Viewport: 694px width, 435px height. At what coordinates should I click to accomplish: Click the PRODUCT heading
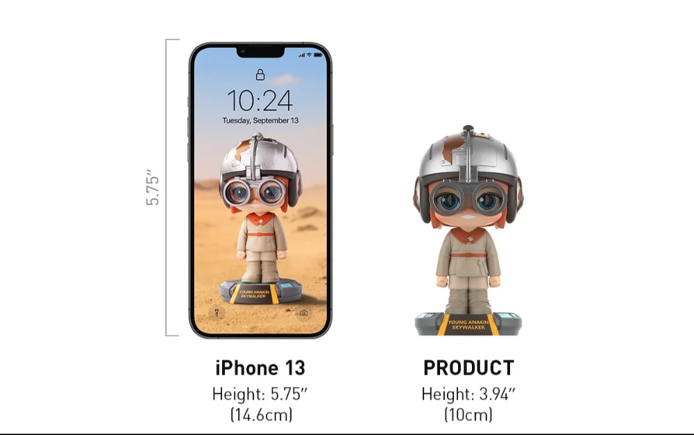(x=468, y=368)
